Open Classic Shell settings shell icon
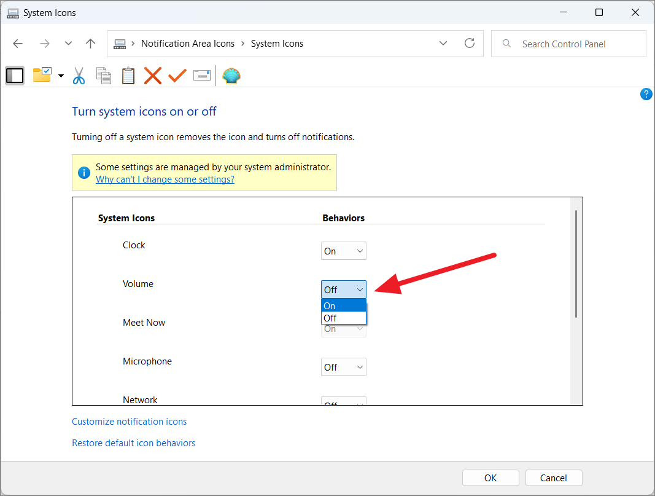 click(x=231, y=76)
